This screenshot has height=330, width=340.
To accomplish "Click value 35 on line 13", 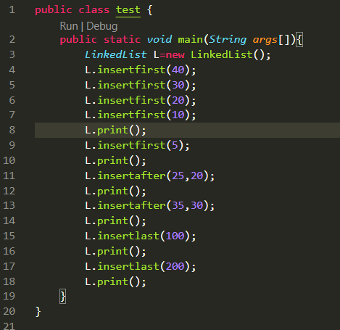I will pyautogui.click(x=178, y=205).
